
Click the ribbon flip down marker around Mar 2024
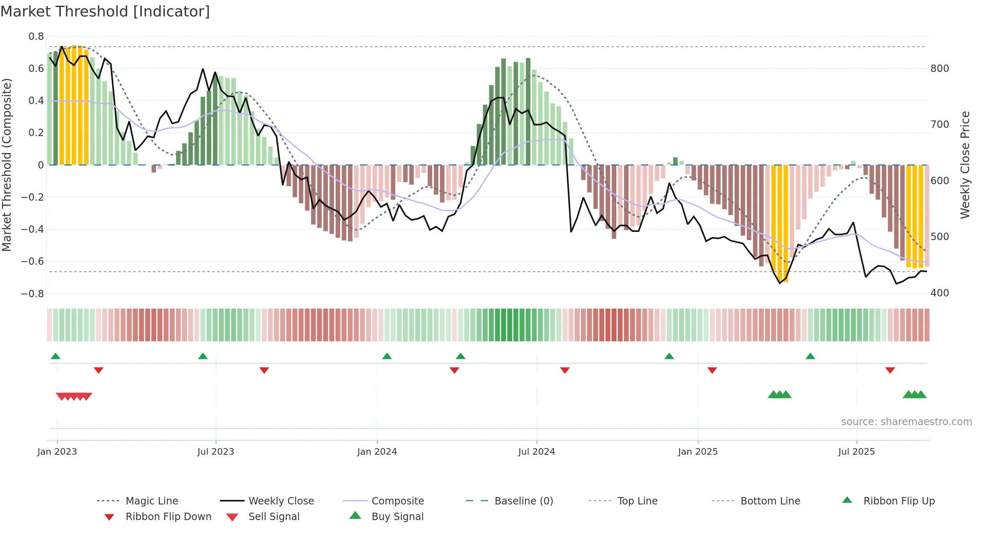tap(454, 370)
